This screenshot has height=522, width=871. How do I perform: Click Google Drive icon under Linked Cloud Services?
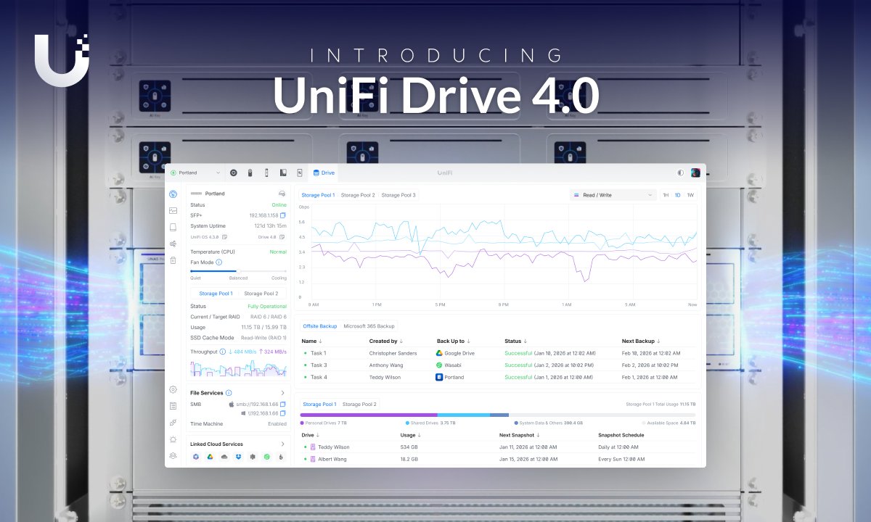point(210,457)
